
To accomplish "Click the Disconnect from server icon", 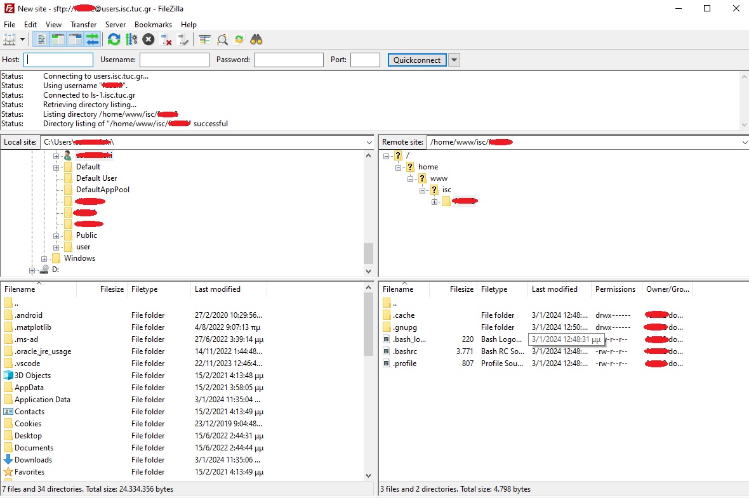I will (166, 39).
